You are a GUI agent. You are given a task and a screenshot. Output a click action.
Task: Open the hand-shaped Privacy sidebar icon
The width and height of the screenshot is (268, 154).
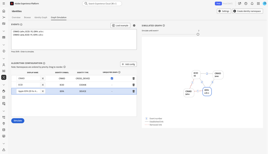point(4,91)
